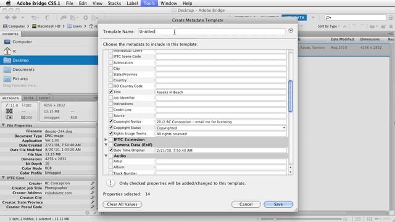The width and height of the screenshot is (395, 222).
Task: Click the pencil icon beside Creator: City
Action: pyautogui.click(x=93, y=197)
